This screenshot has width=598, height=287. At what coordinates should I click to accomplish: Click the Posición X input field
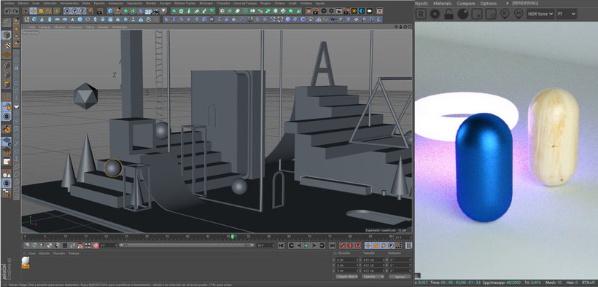347,260
